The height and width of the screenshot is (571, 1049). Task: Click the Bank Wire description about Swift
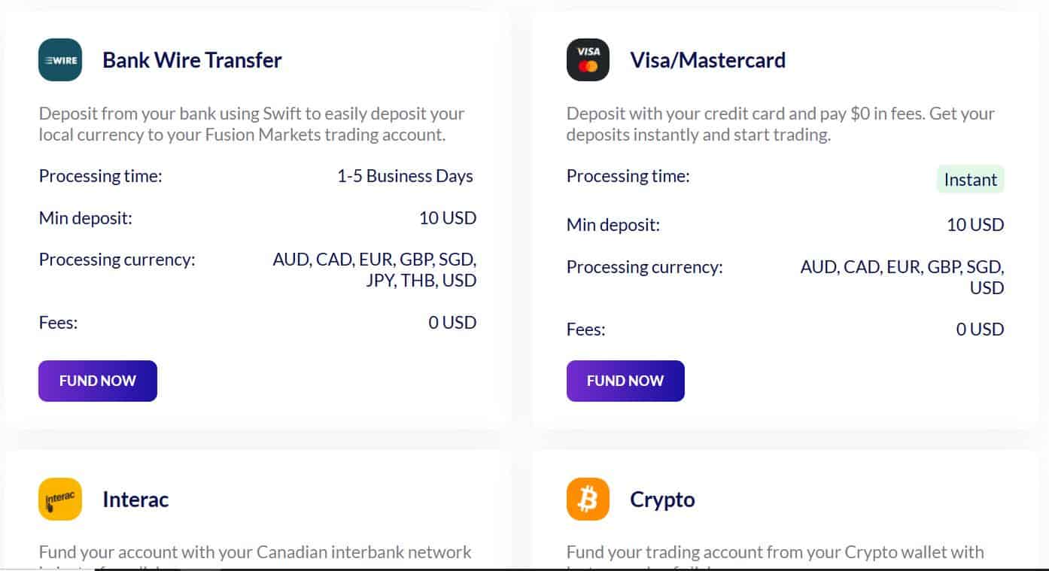coord(252,124)
